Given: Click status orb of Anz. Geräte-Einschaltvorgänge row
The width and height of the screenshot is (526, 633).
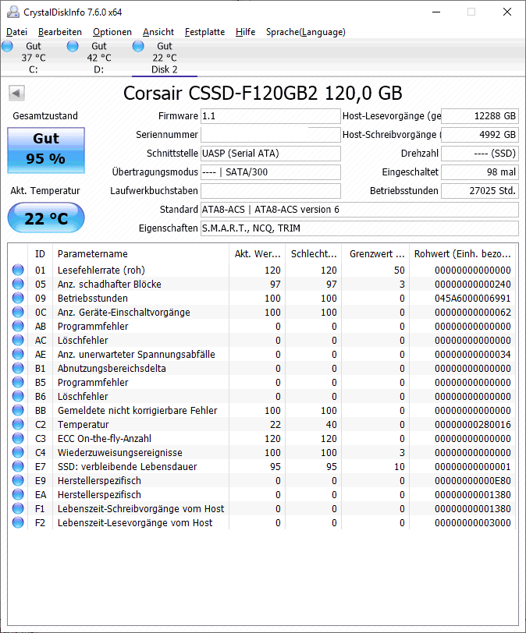Looking at the screenshot, I should click(18, 312).
